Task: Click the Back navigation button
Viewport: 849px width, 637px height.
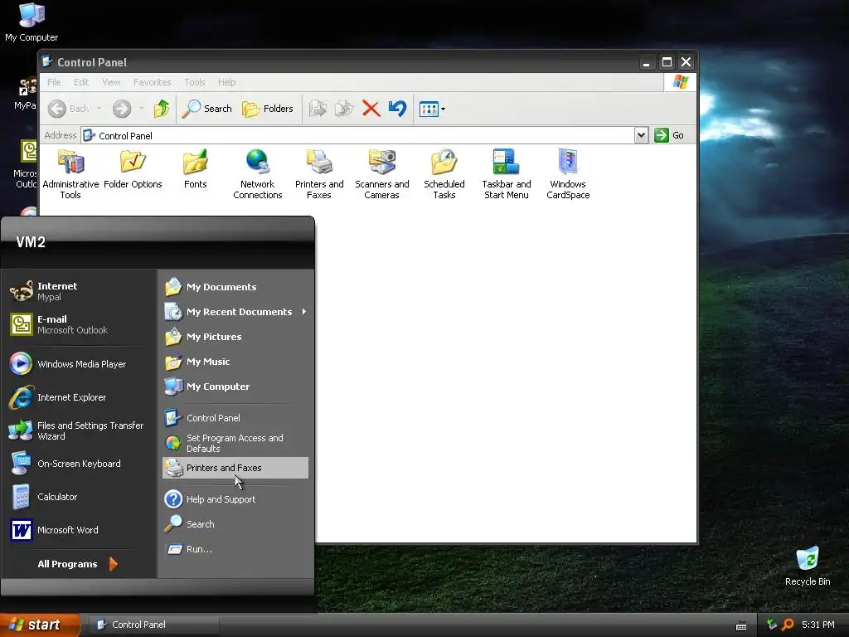Action: click(x=68, y=109)
